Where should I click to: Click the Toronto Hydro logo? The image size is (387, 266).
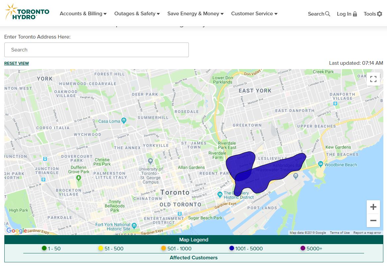click(x=27, y=12)
